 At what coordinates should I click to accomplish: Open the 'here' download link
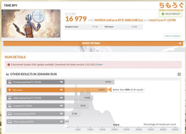click(100, 64)
